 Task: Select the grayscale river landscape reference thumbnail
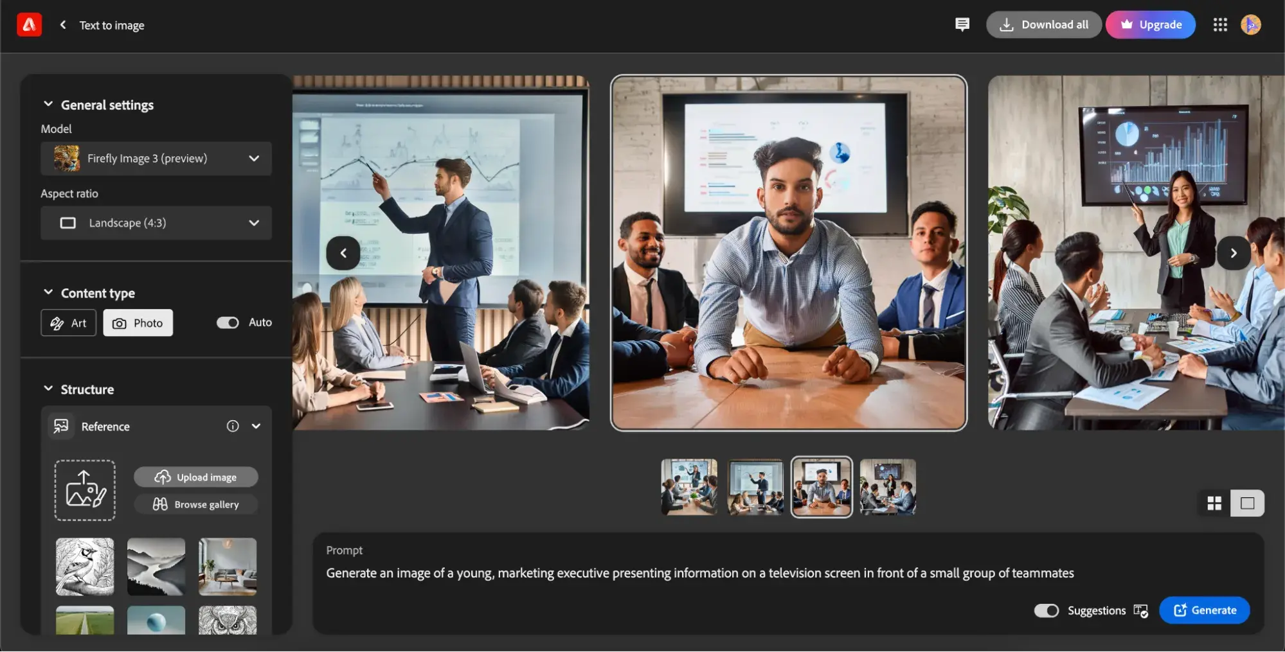click(x=156, y=567)
